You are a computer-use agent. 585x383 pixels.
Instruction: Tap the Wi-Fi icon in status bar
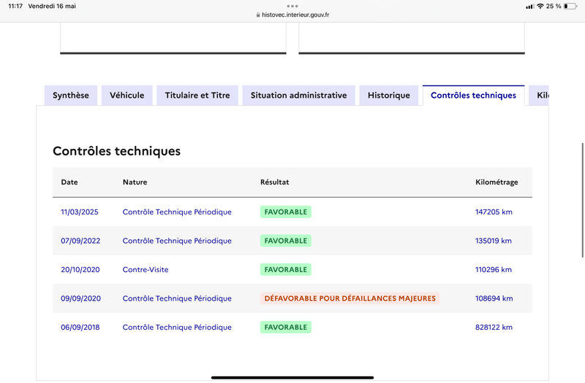pyautogui.click(x=540, y=6)
